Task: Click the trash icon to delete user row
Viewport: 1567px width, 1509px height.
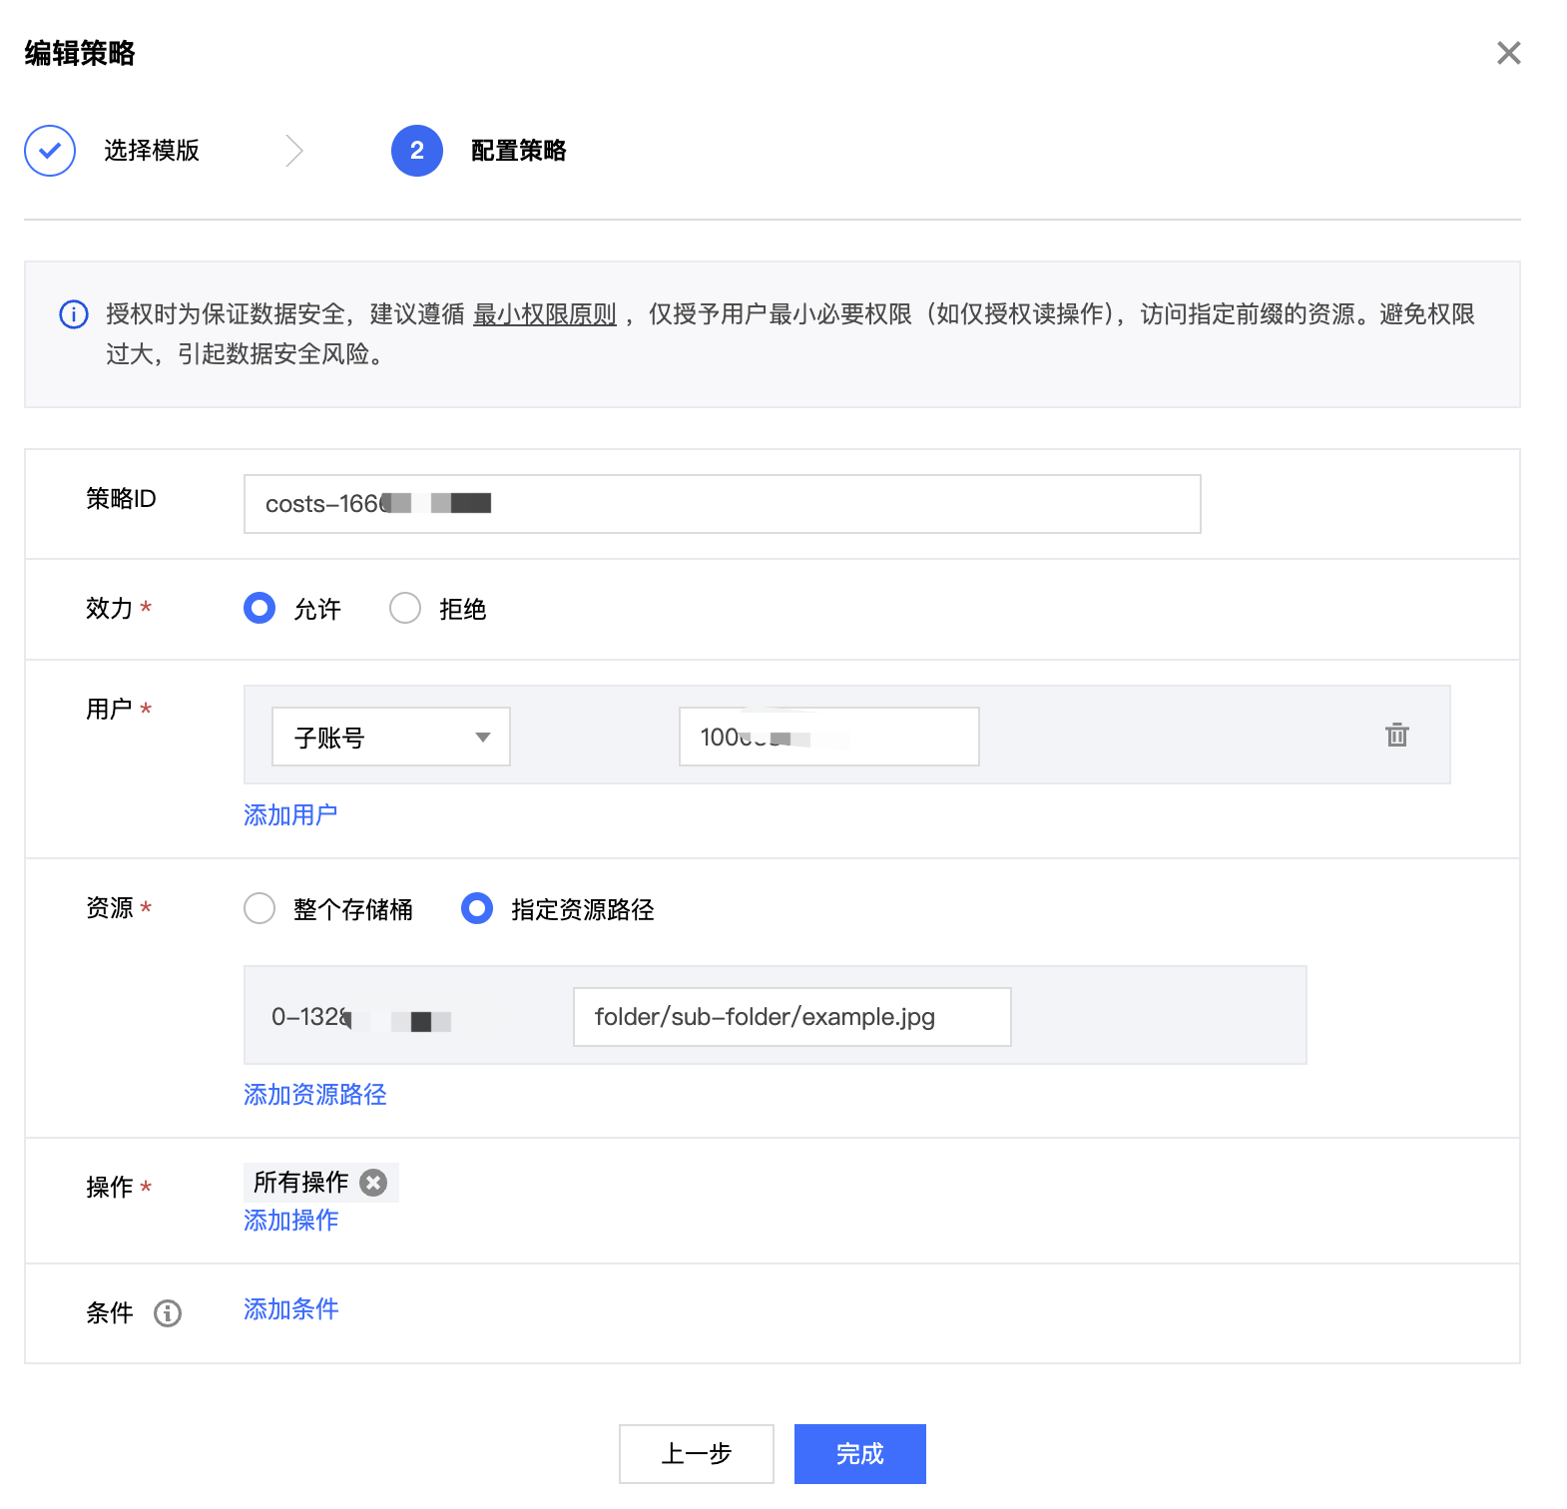Action: [x=1396, y=736]
